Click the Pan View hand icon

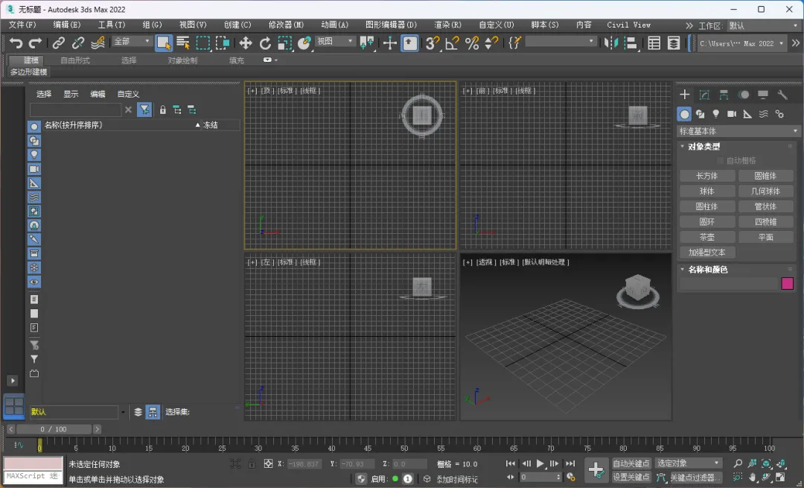[753, 477]
